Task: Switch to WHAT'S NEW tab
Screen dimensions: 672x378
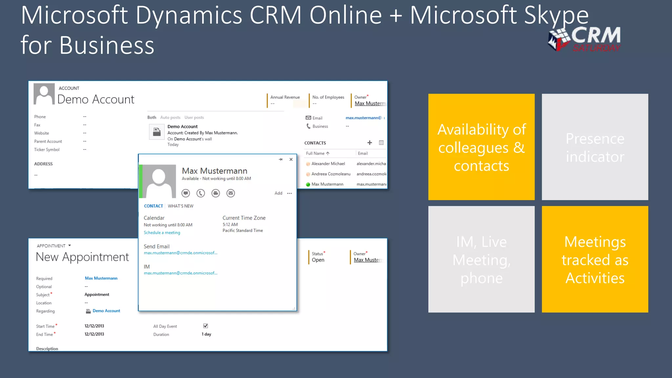Action: (x=180, y=206)
